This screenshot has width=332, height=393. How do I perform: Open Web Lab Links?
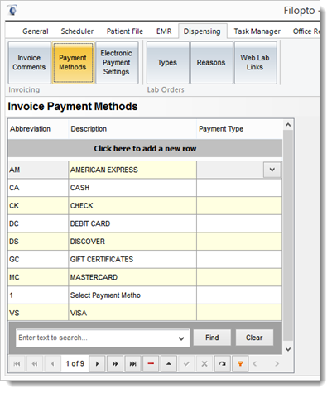click(x=255, y=63)
